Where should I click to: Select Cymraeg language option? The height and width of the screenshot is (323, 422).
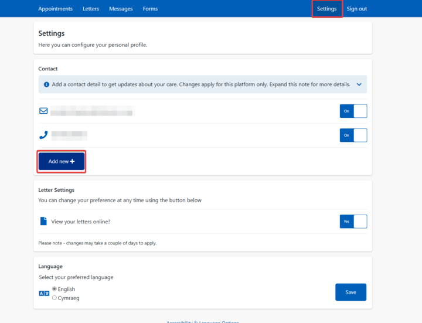(x=55, y=298)
